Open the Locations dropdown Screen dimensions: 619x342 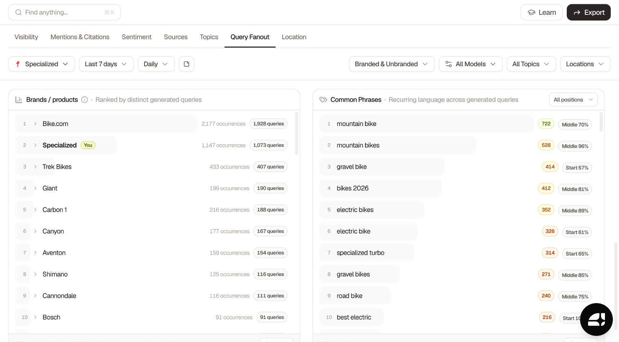tap(585, 64)
